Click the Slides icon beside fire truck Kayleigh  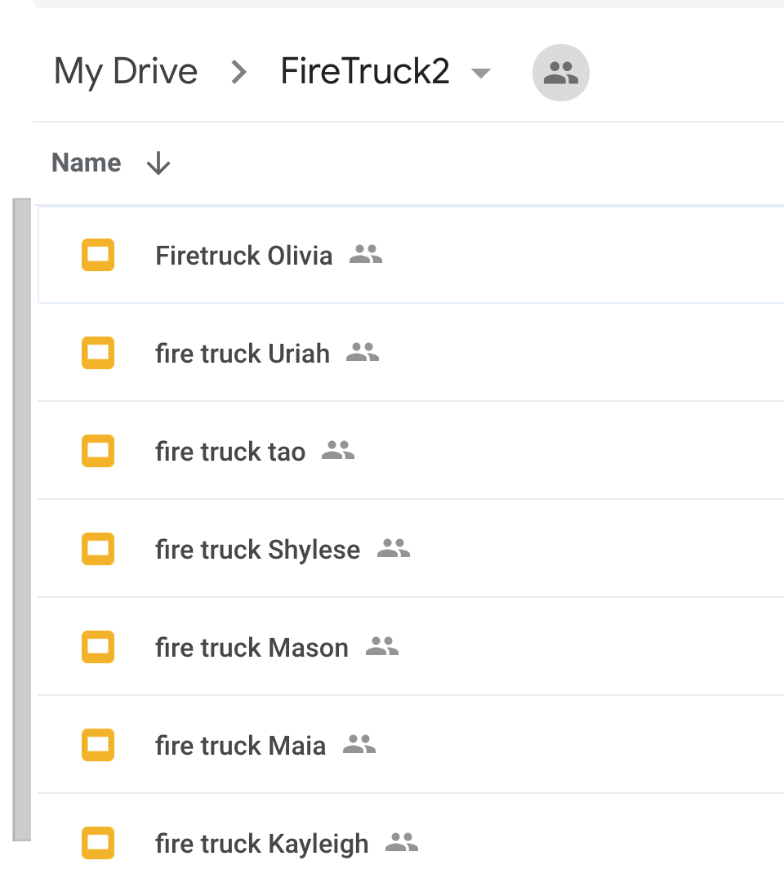pyautogui.click(x=98, y=843)
